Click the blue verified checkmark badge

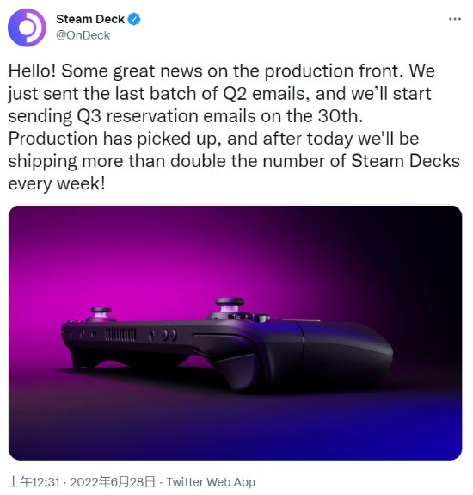point(134,19)
